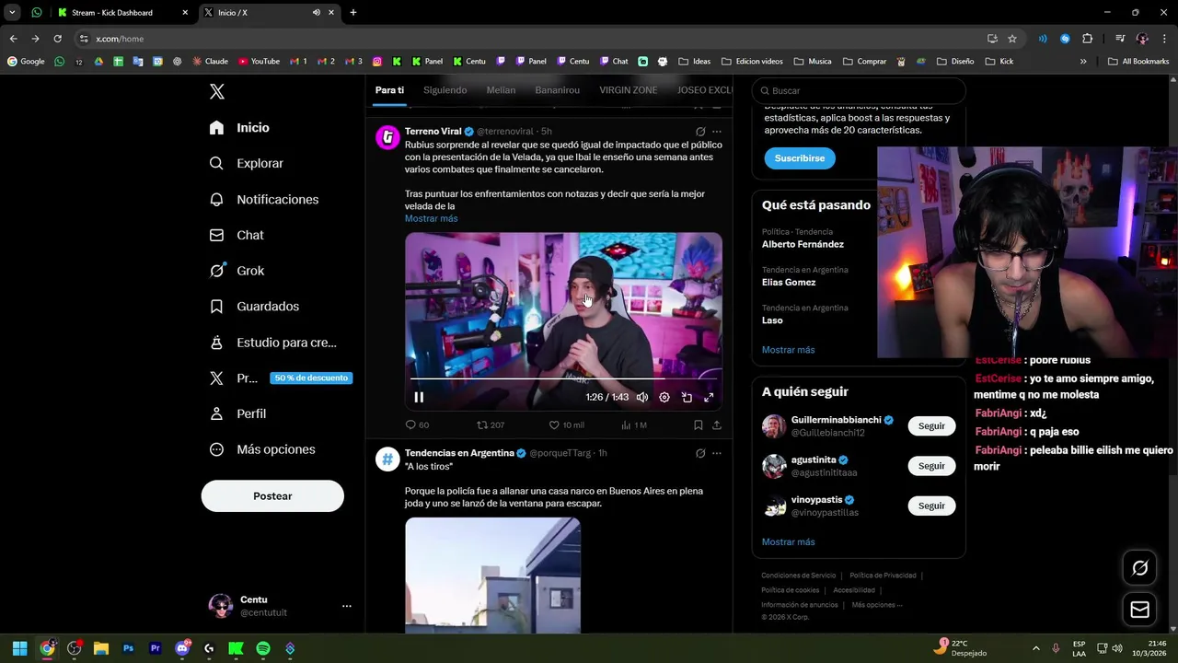This screenshot has height=663, width=1178.
Task: Open Alberto Fernández trend
Action: (803, 244)
